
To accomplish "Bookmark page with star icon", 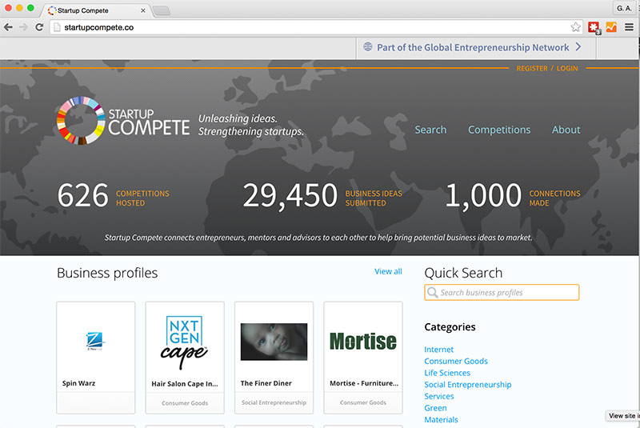I will point(575,27).
